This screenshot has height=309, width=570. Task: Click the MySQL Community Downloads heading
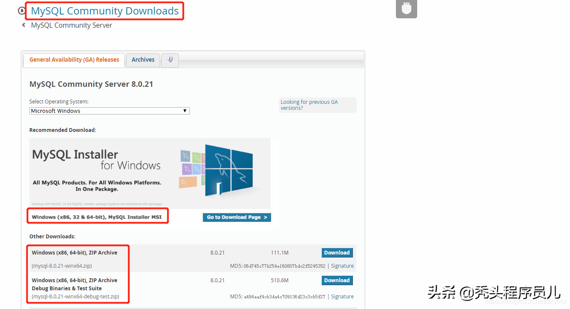(x=104, y=10)
